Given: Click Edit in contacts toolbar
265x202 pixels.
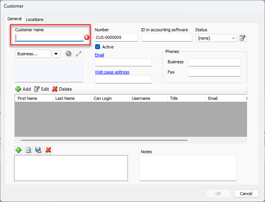Looking at the screenshot, I should [41, 89].
